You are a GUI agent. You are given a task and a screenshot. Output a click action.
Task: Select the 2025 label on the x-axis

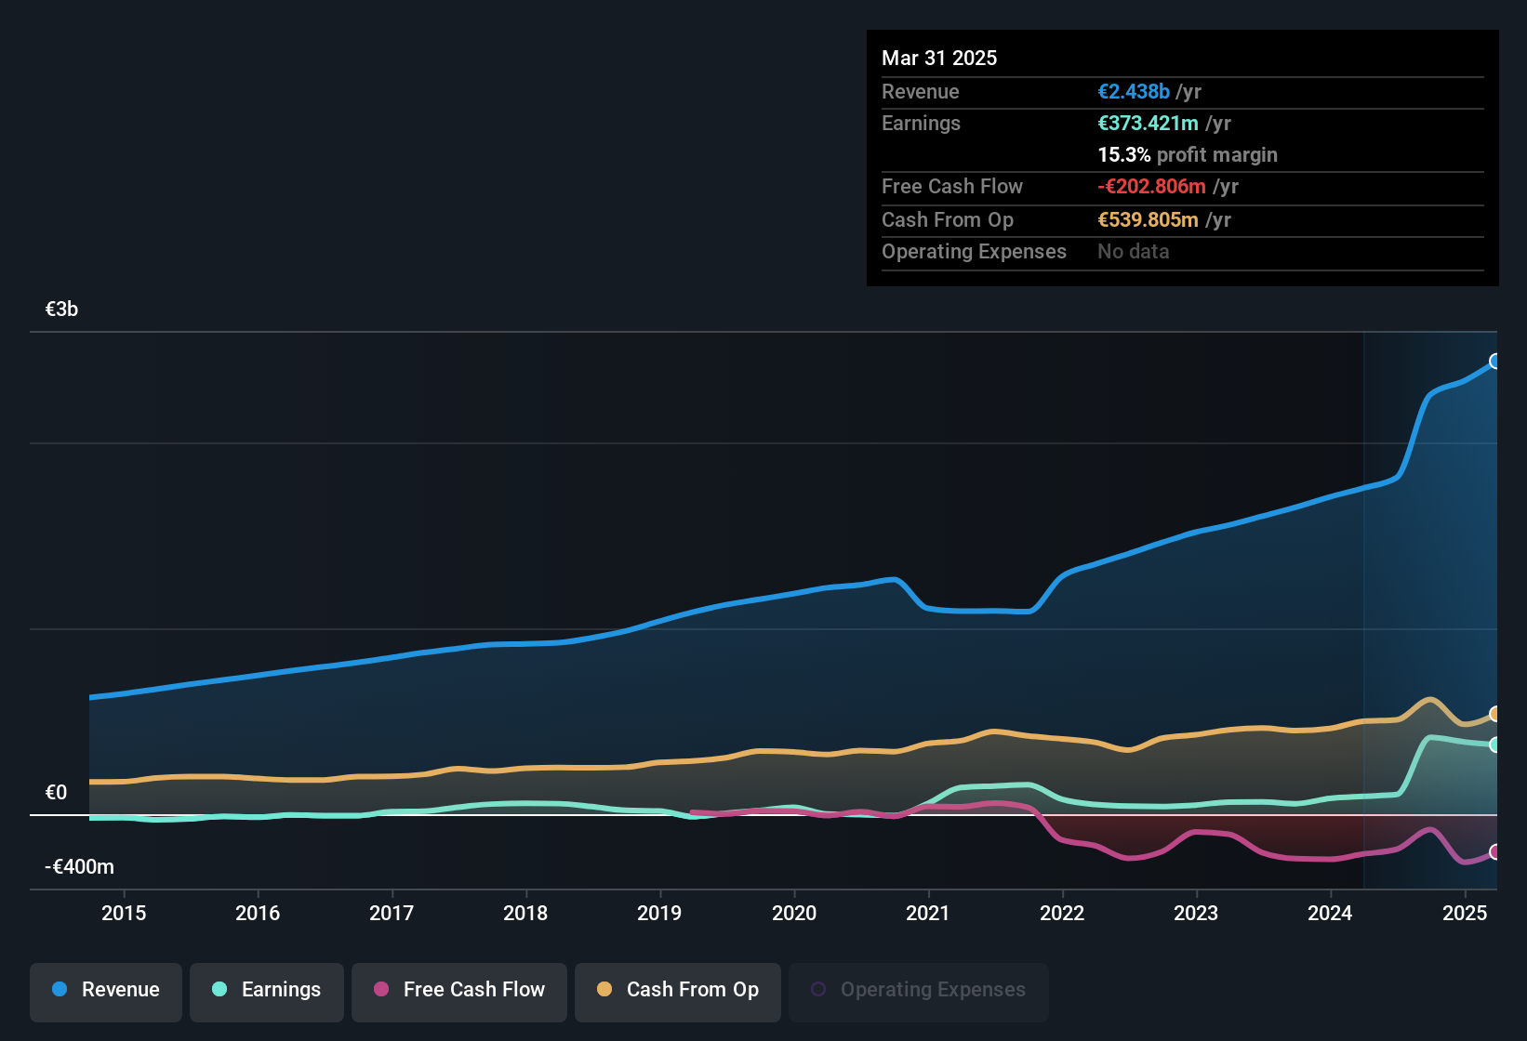click(1465, 913)
